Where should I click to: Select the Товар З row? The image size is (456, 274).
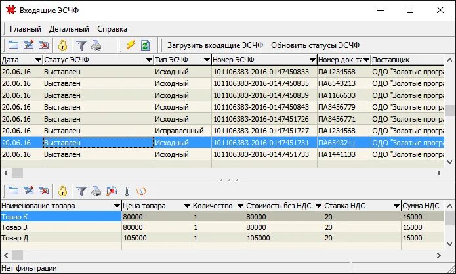[x=222, y=227]
